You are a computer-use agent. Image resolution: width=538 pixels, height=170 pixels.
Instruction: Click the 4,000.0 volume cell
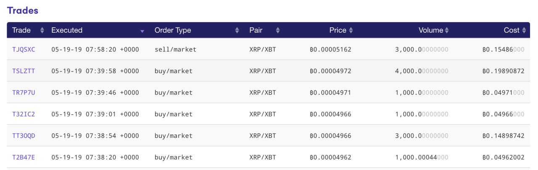coord(422,71)
